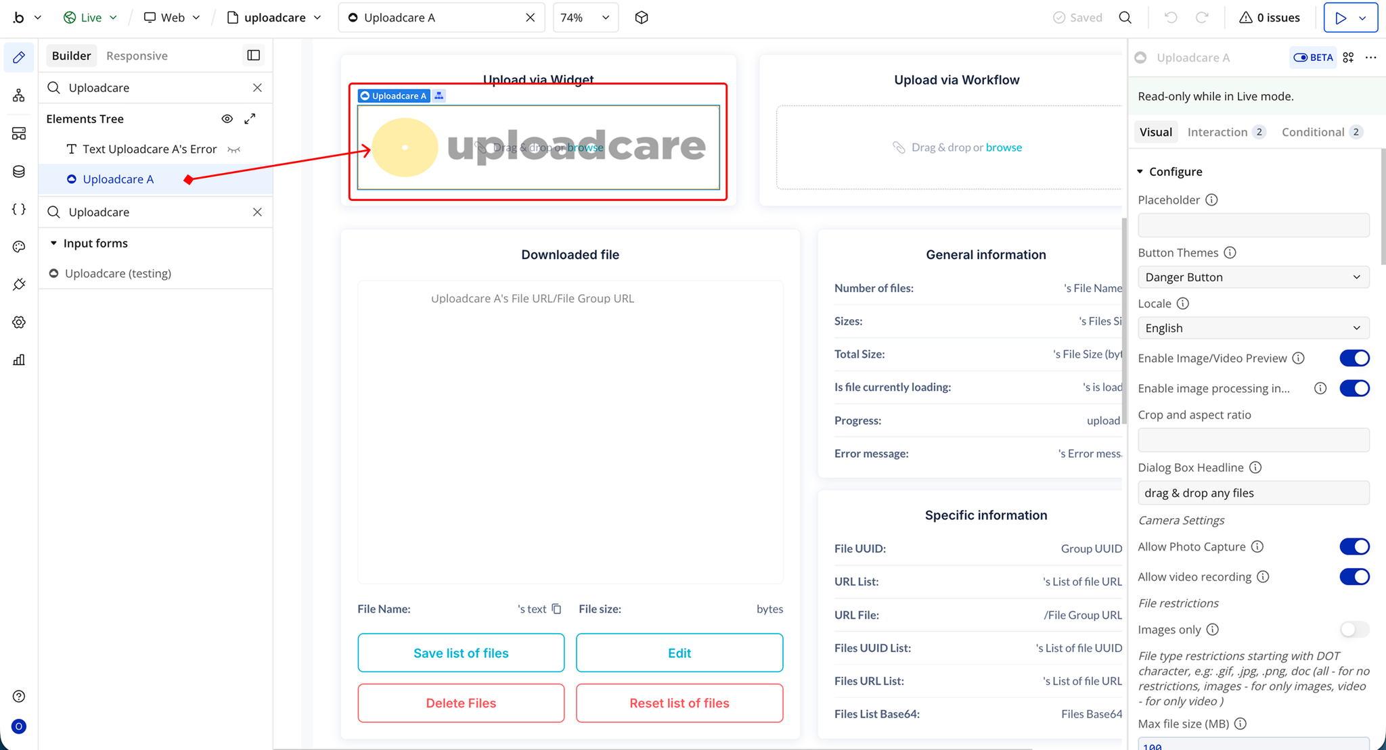Click the 3D cube icon in top bar

point(642,18)
